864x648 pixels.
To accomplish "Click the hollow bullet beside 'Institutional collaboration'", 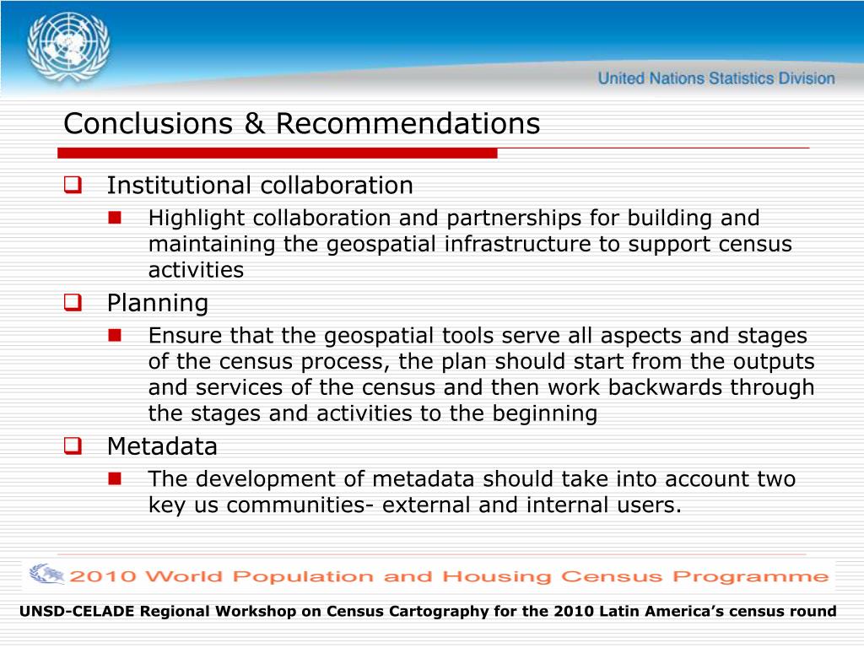I will (x=73, y=185).
